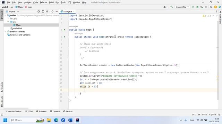Fold the main method from the gutter marker
Screen dimensions: 222x124
coord(69,37)
